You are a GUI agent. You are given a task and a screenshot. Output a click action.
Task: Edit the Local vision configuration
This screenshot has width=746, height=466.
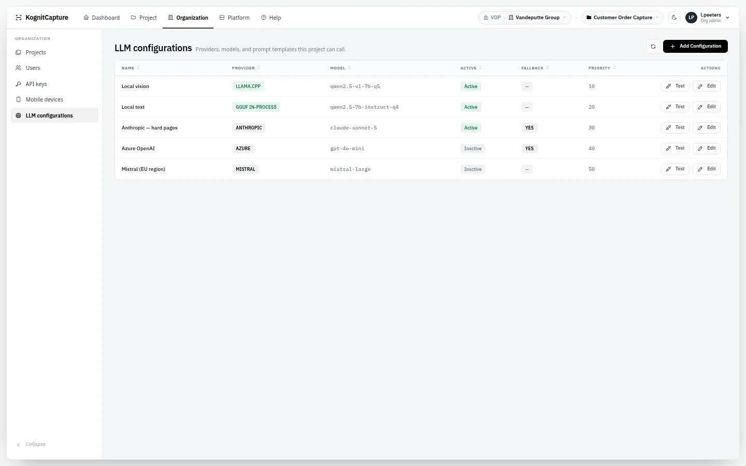[x=707, y=86]
